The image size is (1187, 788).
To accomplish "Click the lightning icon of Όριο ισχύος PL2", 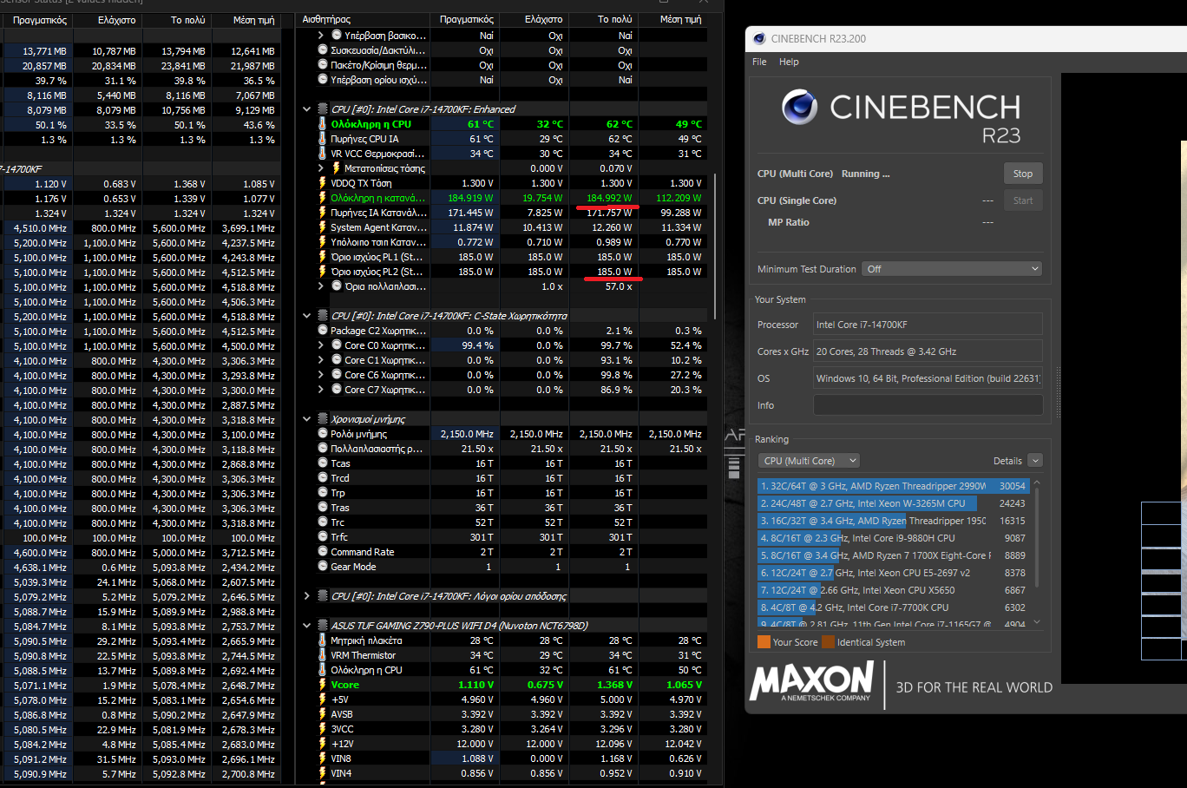I will 323,272.
